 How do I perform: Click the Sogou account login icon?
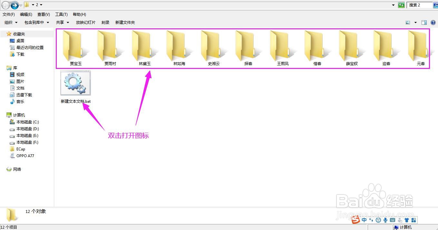400,220
